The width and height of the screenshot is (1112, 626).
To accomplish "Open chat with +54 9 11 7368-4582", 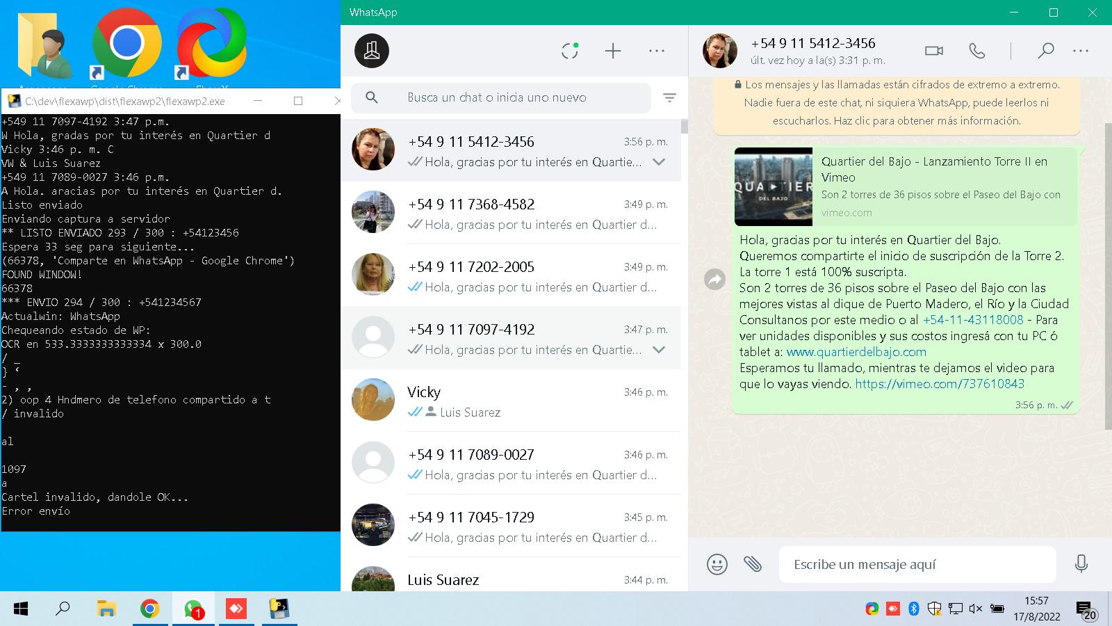I will click(x=511, y=213).
